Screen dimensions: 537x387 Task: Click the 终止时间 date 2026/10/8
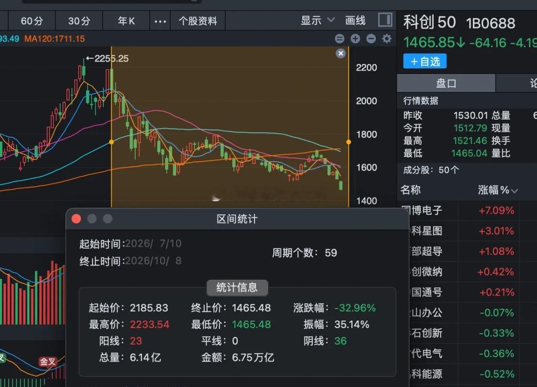153,261
